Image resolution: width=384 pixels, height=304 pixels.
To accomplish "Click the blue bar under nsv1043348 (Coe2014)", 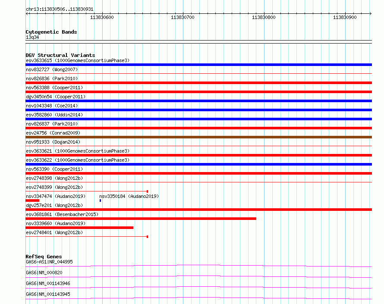I will tap(198, 110).
